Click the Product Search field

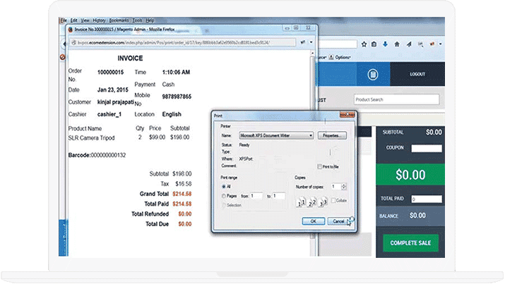pyautogui.click(x=396, y=99)
